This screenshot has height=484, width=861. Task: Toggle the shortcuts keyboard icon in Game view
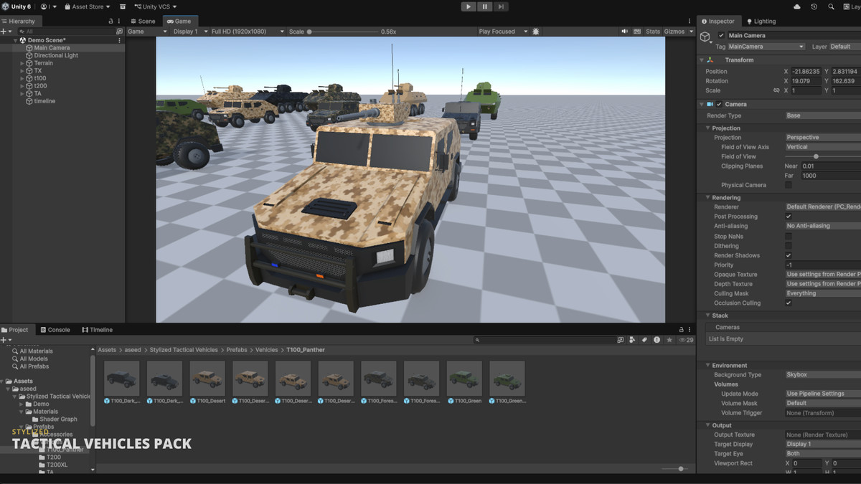(636, 32)
